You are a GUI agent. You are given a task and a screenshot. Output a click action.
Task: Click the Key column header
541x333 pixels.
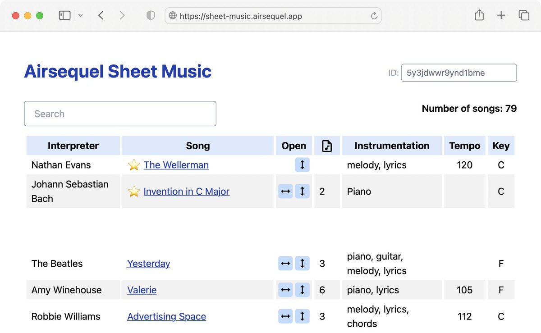(x=501, y=146)
